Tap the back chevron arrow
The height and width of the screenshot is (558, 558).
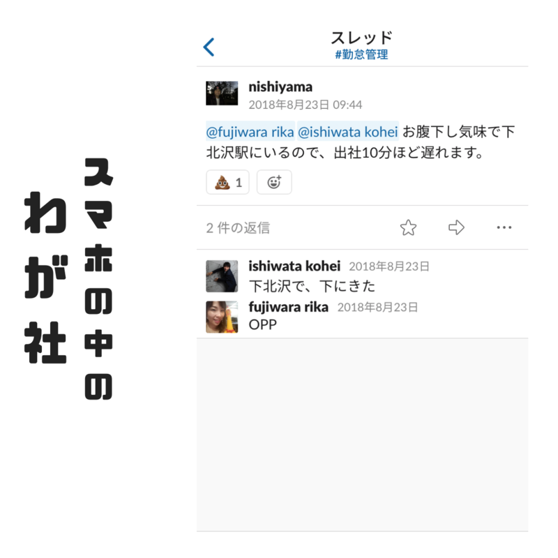[209, 47]
